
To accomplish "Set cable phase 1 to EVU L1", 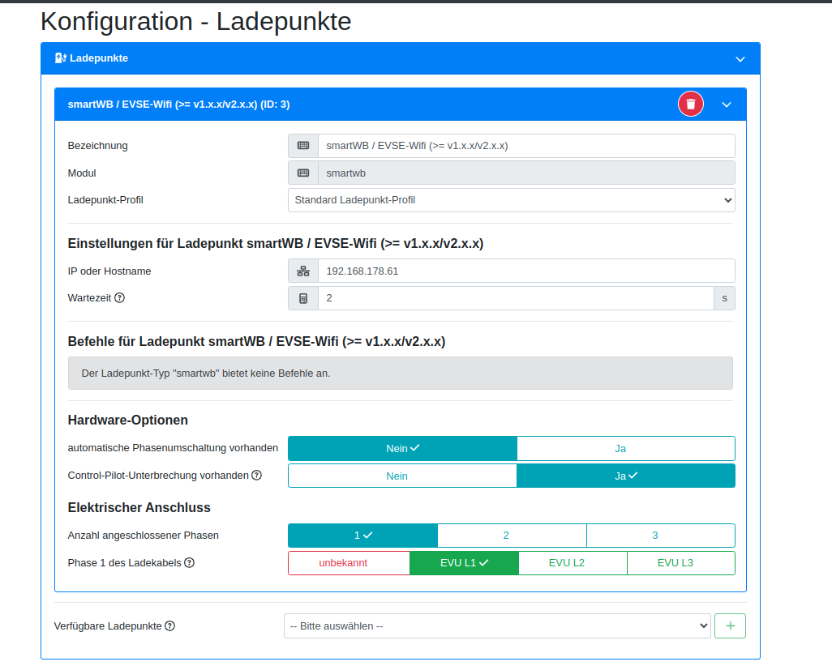I will [465, 563].
